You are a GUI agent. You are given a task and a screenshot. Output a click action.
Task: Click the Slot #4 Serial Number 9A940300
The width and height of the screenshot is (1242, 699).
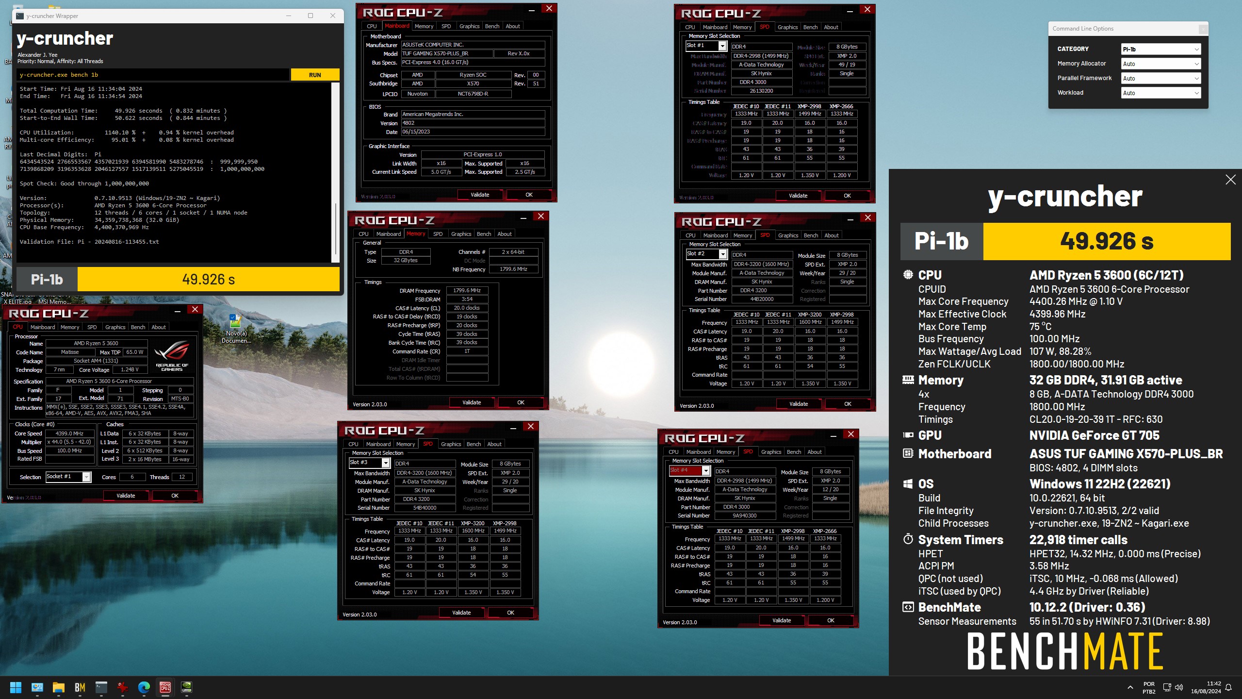[x=745, y=516]
